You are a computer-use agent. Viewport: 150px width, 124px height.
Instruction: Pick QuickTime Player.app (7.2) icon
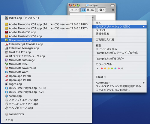click(7, 92)
